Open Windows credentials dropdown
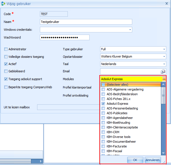The height and width of the screenshot is (165, 171). tap(130, 30)
